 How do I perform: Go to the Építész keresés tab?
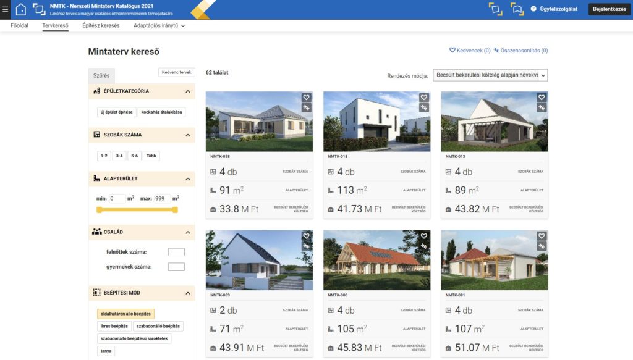click(x=101, y=26)
